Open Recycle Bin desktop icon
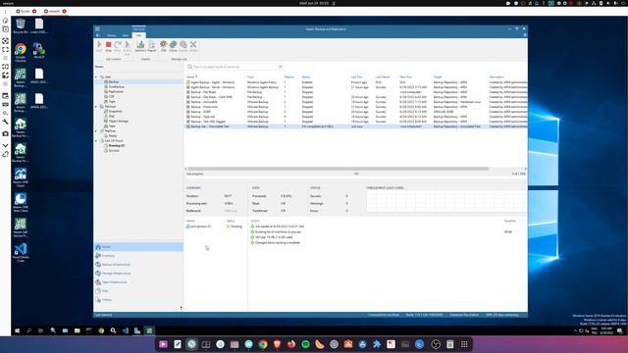 point(21,26)
